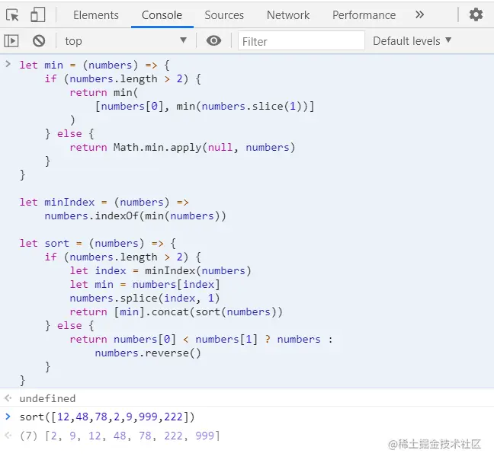494x463 pixels.
Task: Click 'numbers.splice(index, 1)' line
Action: (x=145, y=298)
